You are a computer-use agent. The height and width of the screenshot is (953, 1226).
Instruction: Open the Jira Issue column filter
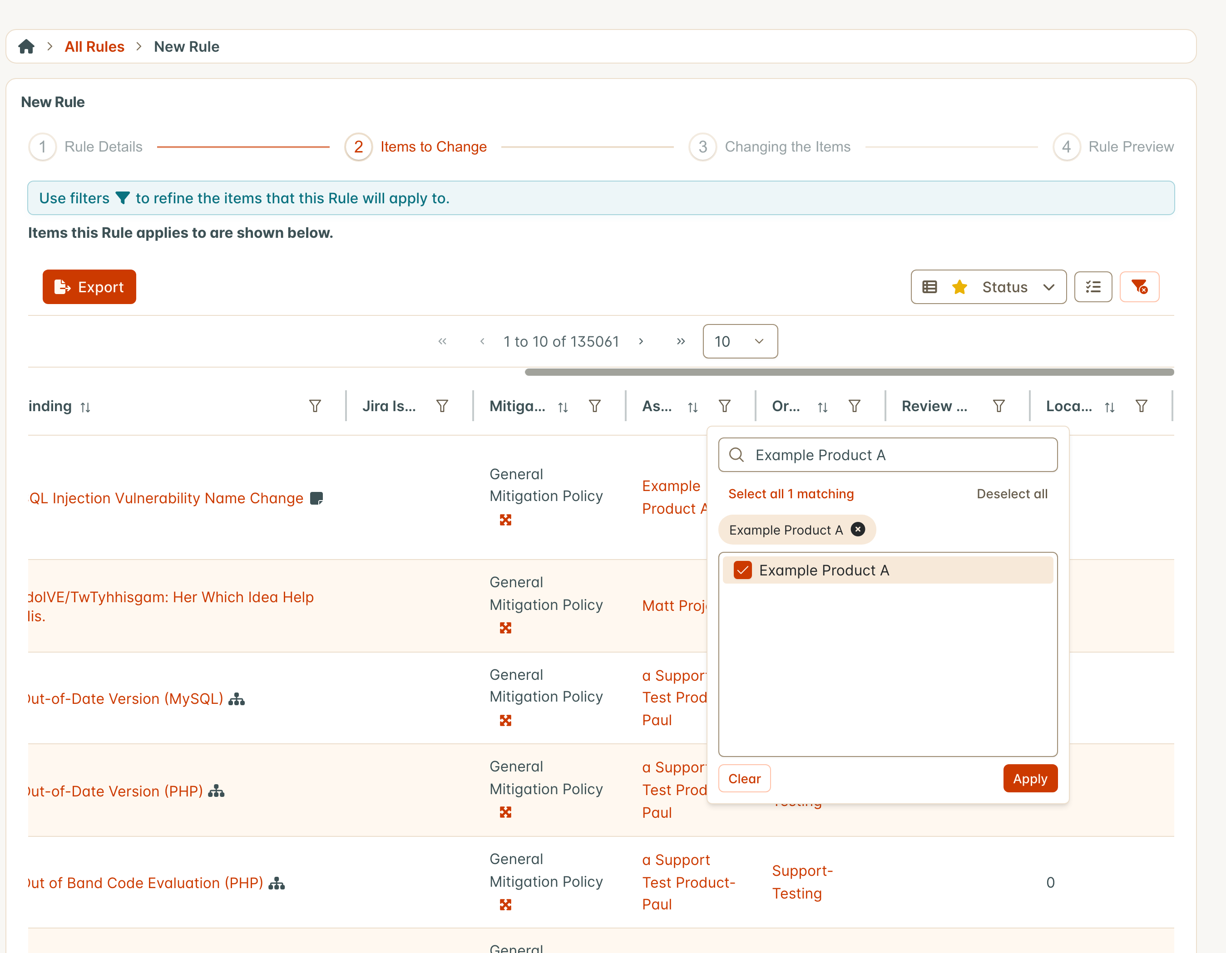pos(442,406)
